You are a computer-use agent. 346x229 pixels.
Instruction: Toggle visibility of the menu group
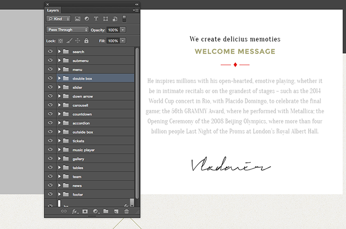pos(50,69)
